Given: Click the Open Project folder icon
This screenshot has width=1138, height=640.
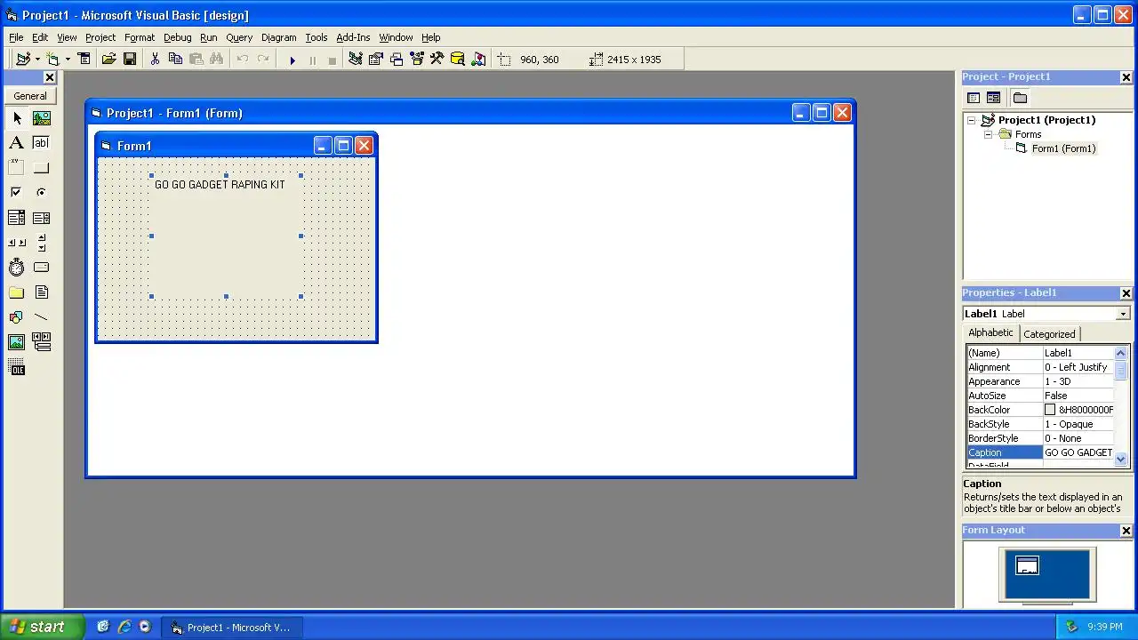Looking at the screenshot, I should [108, 60].
